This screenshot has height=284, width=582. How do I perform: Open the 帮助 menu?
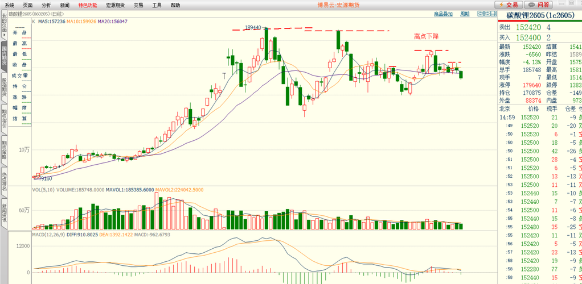tap(175, 5)
